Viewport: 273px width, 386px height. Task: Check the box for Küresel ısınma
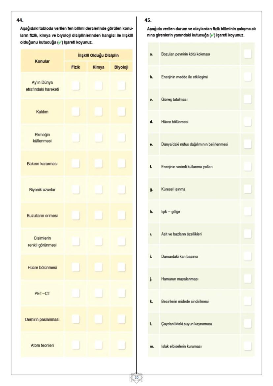coord(247,189)
